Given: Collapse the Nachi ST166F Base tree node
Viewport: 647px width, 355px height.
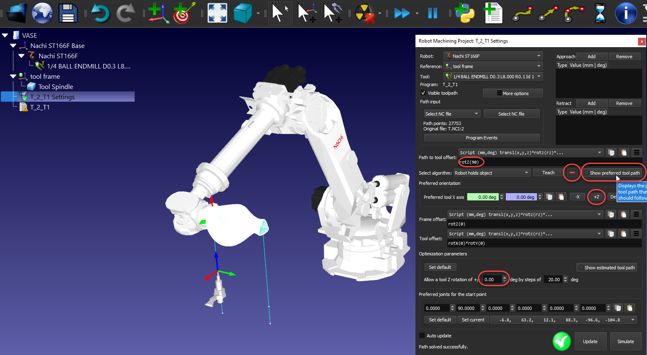Looking at the screenshot, I should point(13,46).
